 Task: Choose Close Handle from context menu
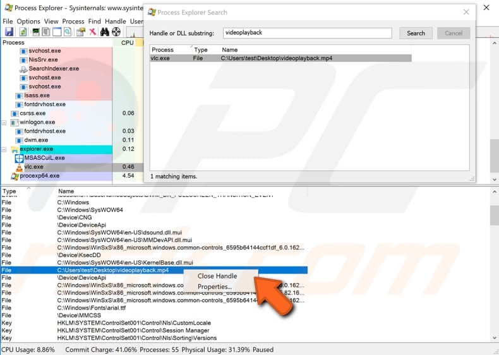[x=217, y=276]
